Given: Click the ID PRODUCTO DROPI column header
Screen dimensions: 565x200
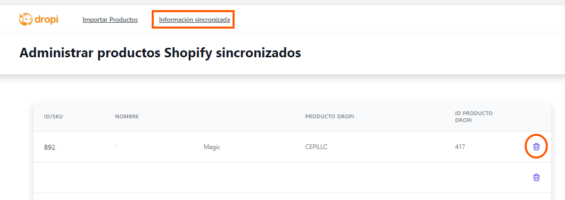Looking at the screenshot, I should (474, 116).
